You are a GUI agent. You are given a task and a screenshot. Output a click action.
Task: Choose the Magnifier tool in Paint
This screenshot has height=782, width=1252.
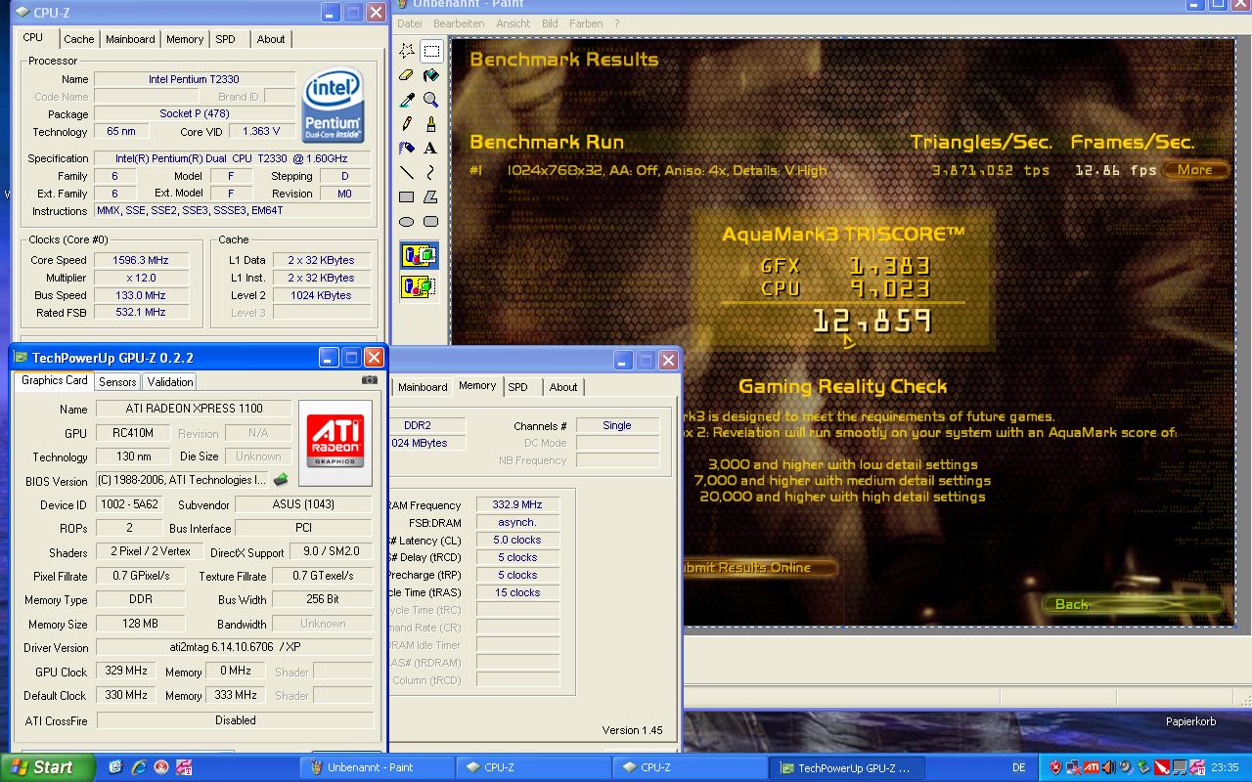[x=431, y=100]
